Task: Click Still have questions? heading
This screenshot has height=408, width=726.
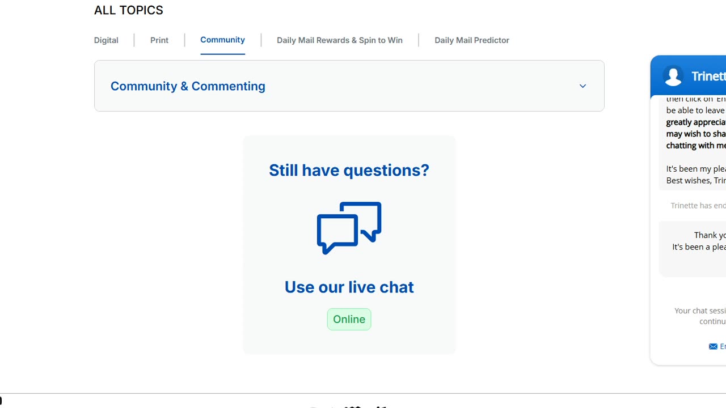Action: click(349, 170)
